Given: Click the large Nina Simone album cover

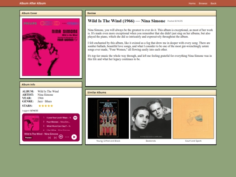Looking at the screenshot, I should coord(51,47).
